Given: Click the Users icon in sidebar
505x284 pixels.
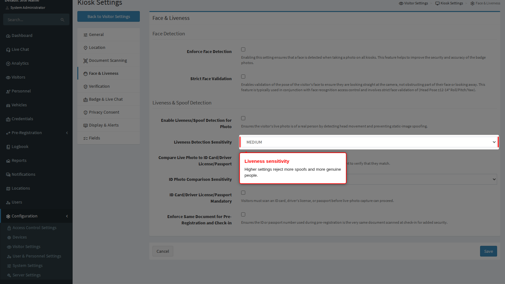Looking at the screenshot, I should 8,203.
